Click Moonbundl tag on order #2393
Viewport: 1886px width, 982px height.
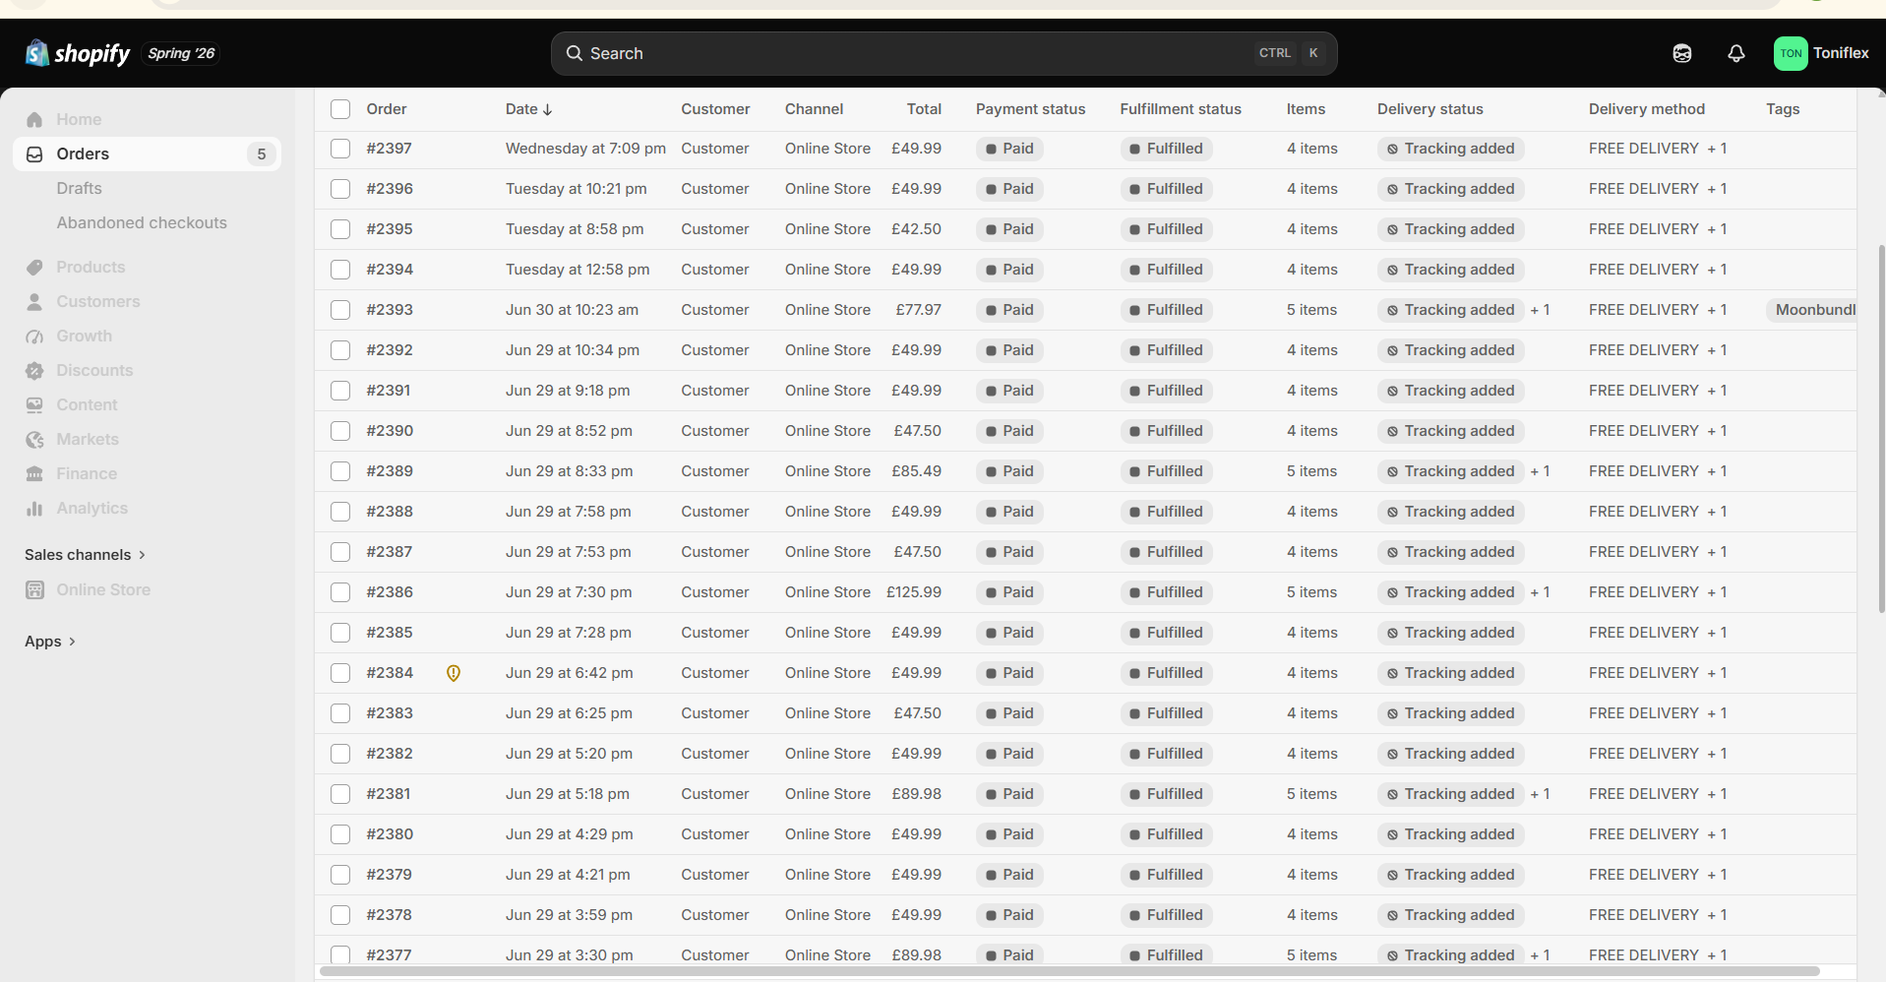tap(1811, 310)
